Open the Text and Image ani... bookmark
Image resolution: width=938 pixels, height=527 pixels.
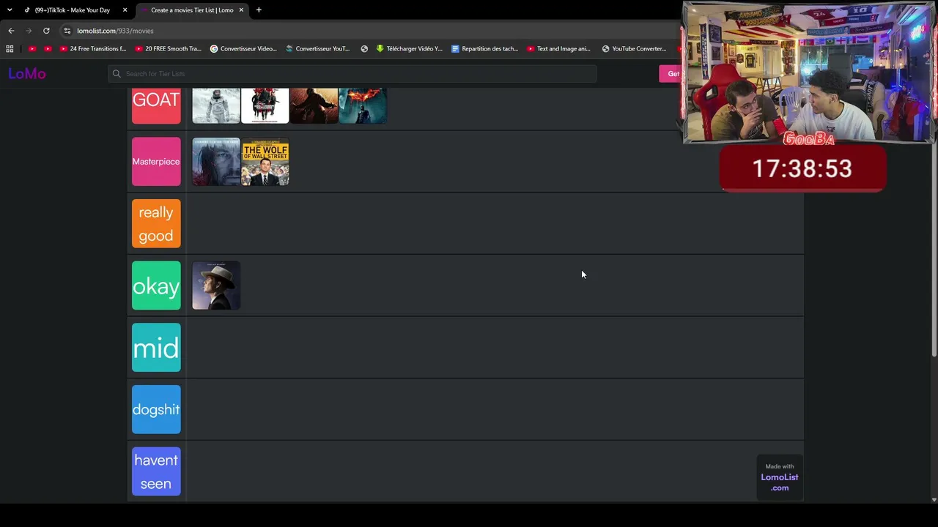click(558, 49)
